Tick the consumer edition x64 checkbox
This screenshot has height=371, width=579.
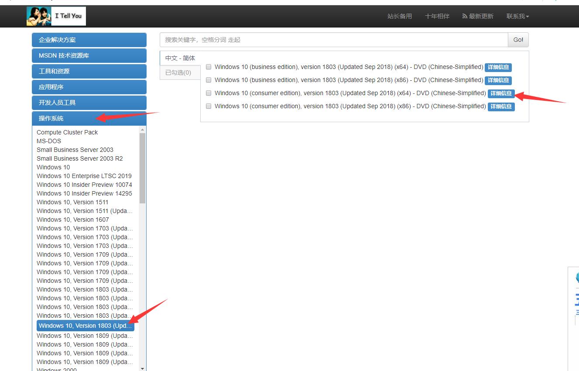pyautogui.click(x=209, y=93)
